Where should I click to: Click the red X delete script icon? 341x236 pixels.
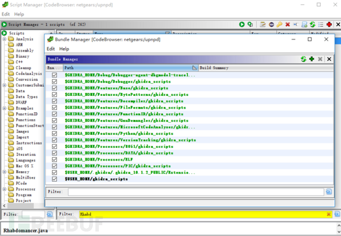[x=287, y=24]
